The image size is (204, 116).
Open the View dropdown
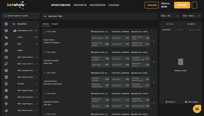[x=191, y=16]
